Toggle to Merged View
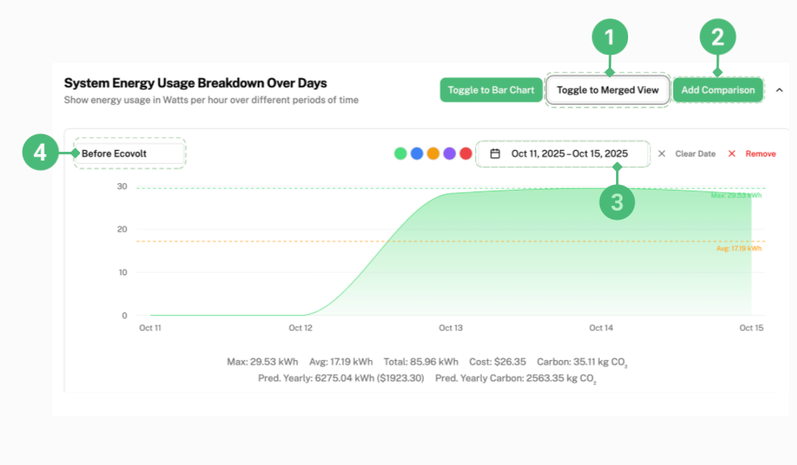This screenshot has height=465, width=797. 607,90
